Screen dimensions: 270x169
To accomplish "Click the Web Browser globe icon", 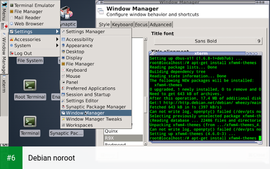I will (x=12, y=24).
